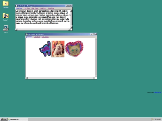The image size is (162, 121).
Task: Maximize Untitled Window 2
Action: click(x=93, y=34)
